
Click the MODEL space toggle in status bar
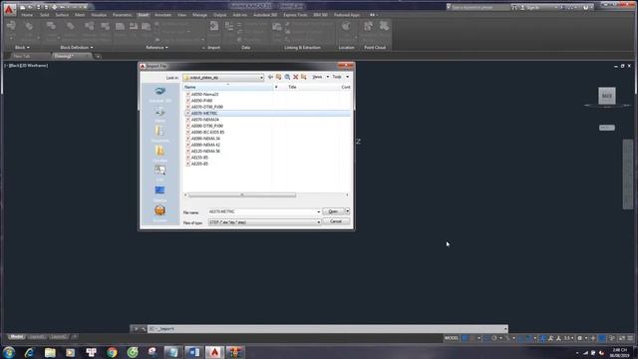tap(452, 338)
